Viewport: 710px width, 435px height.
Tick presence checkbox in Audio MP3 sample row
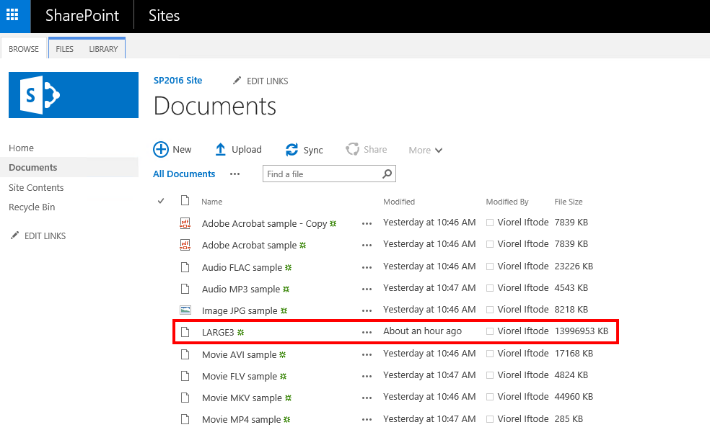coord(489,288)
